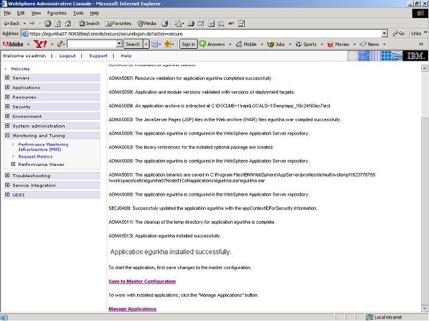The width and height of the screenshot is (429, 321).
Task: Click the Stop loading icon
Action: [x=48, y=23]
